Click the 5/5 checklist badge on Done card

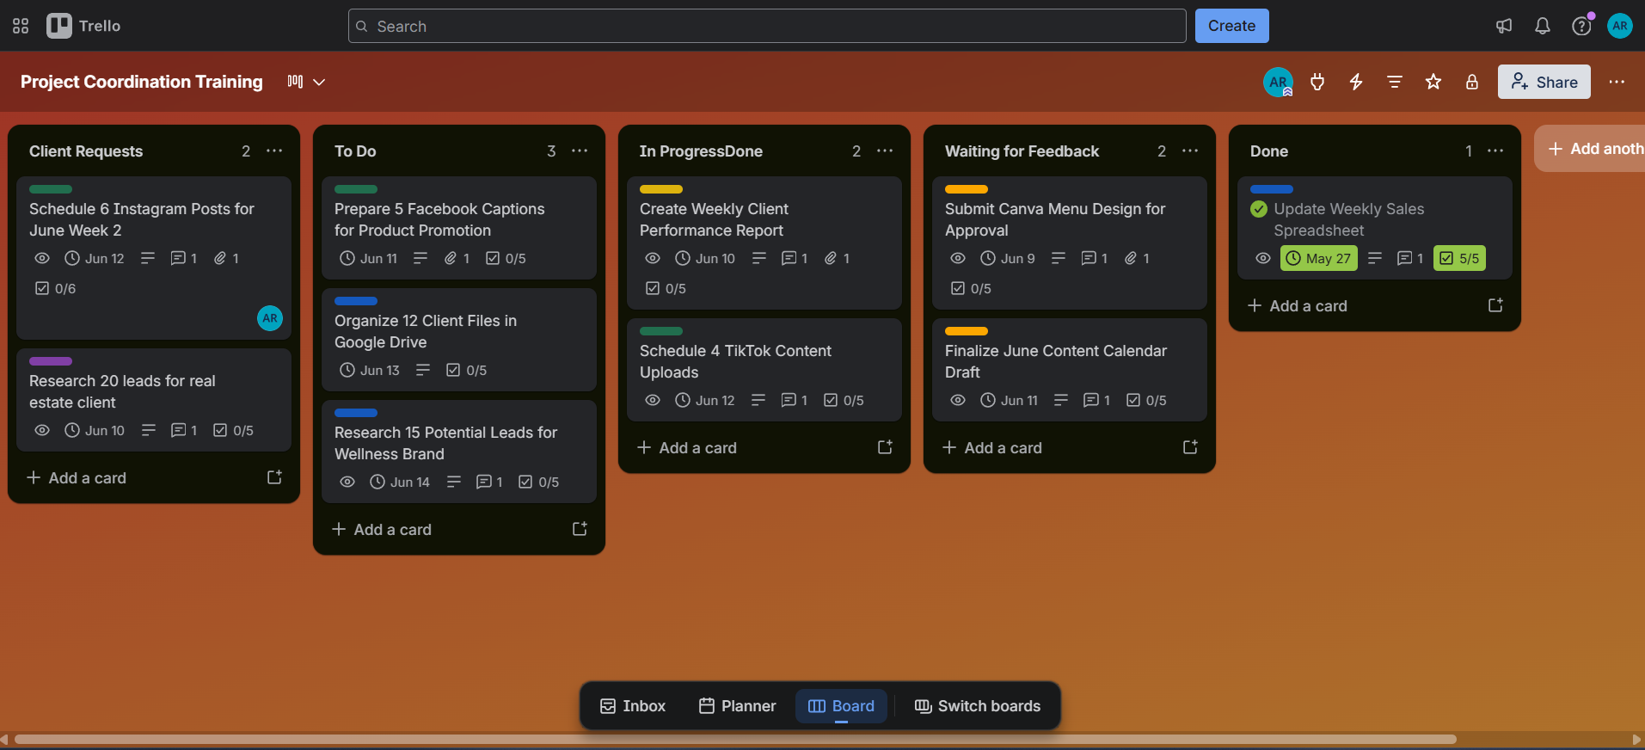[1459, 258]
